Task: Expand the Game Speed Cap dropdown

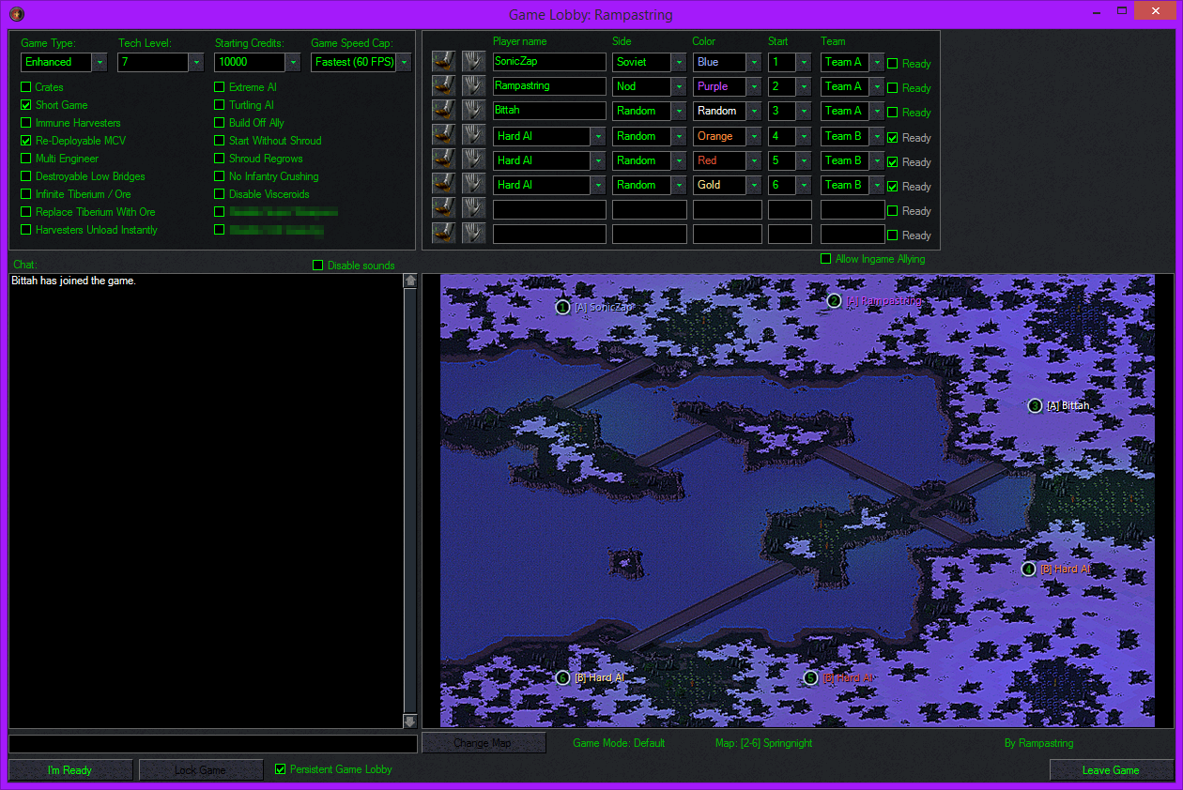Action: [x=361, y=62]
